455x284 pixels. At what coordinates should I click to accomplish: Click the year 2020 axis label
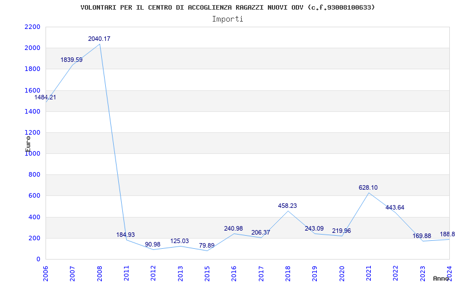click(342, 274)
